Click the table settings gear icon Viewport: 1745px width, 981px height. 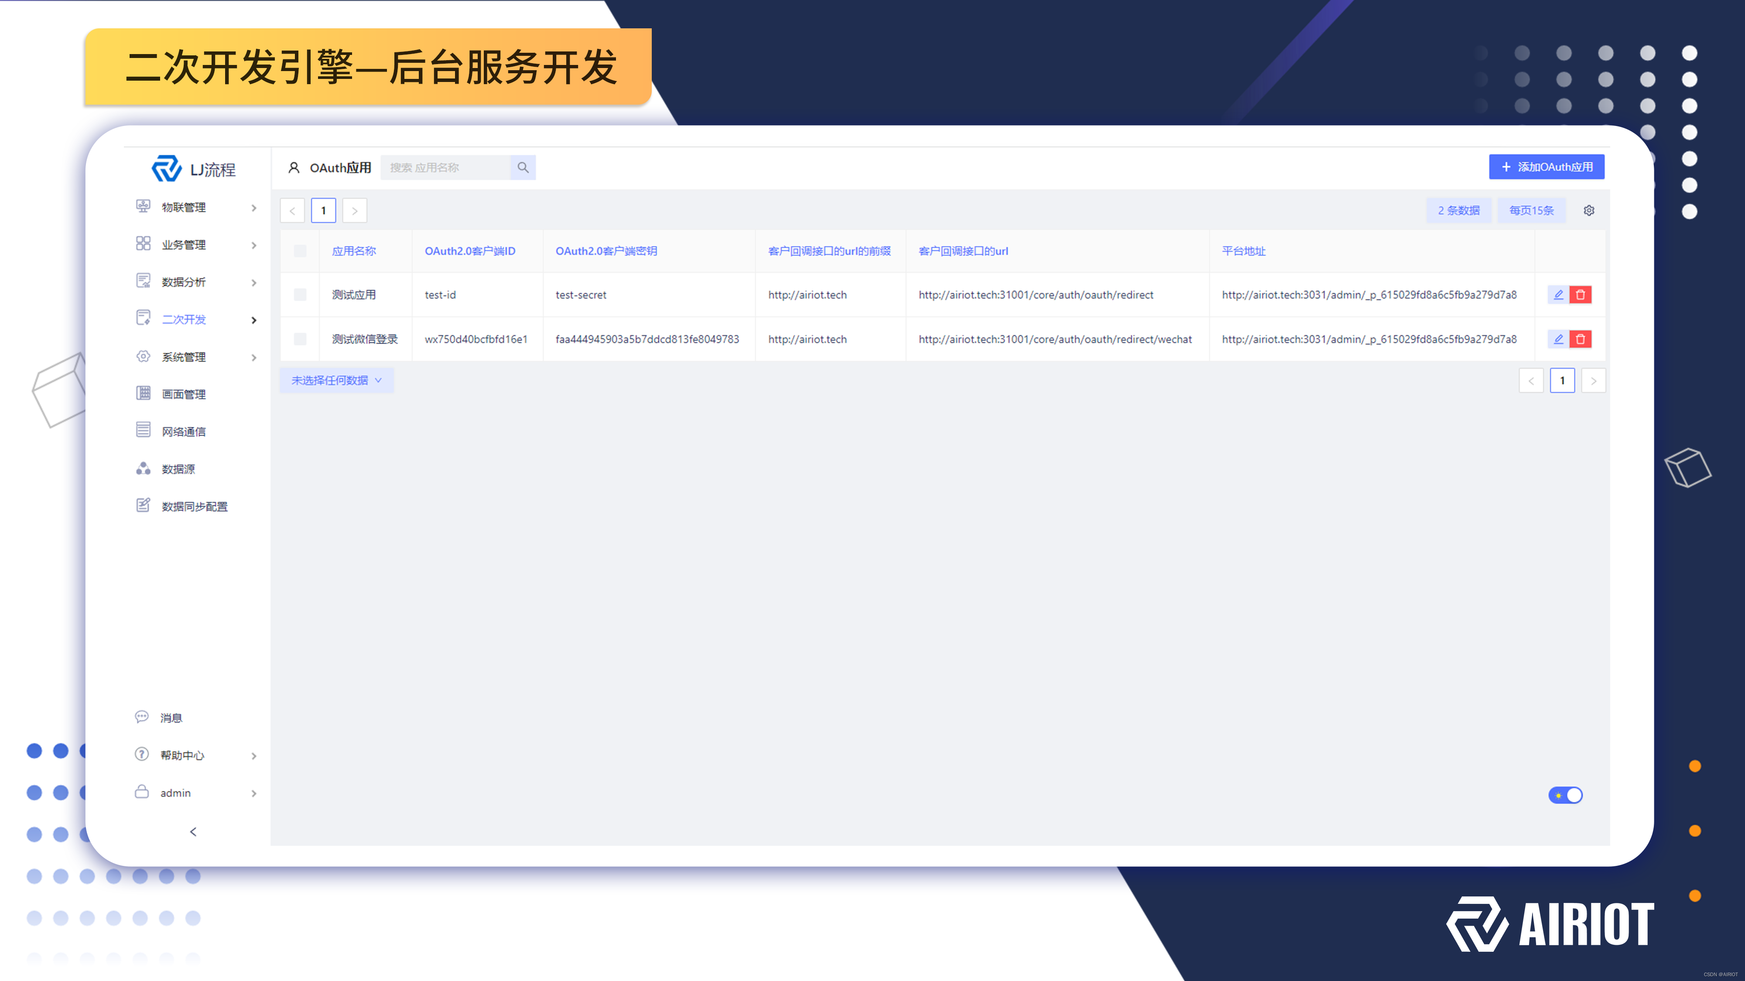pyautogui.click(x=1589, y=210)
